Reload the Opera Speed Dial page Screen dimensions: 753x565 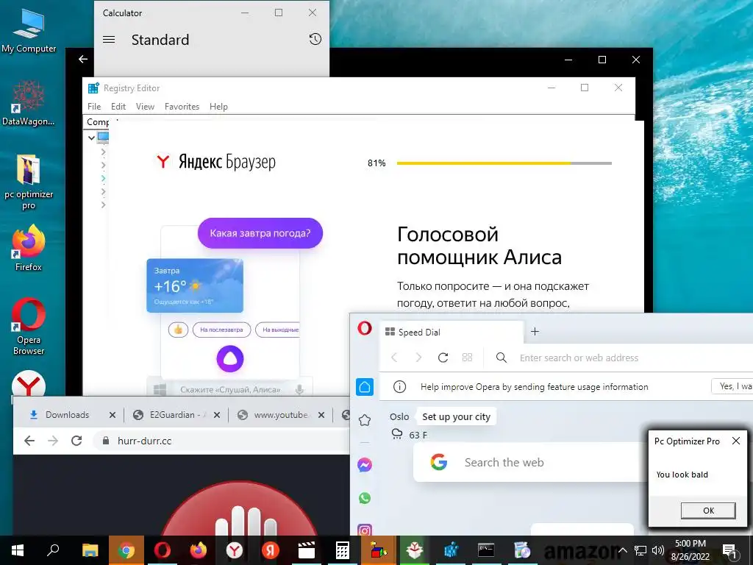coord(443,358)
